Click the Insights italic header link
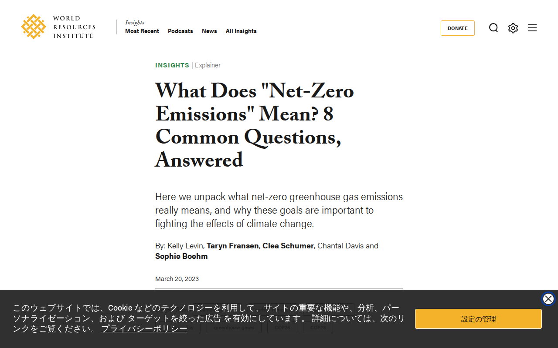Viewport: 558px width, 348px height. (135, 23)
